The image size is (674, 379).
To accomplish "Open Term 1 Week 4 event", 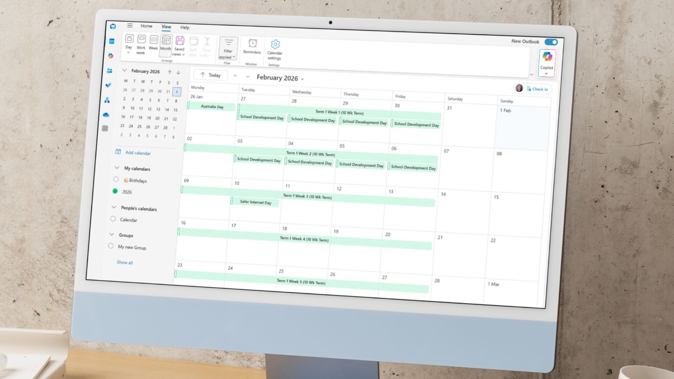I will click(304, 239).
